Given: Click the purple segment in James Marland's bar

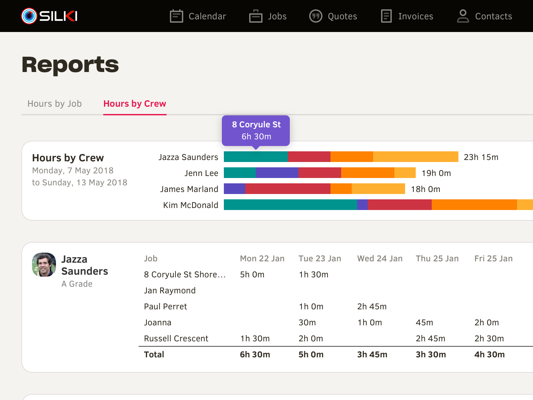Looking at the screenshot, I should pyautogui.click(x=235, y=189).
